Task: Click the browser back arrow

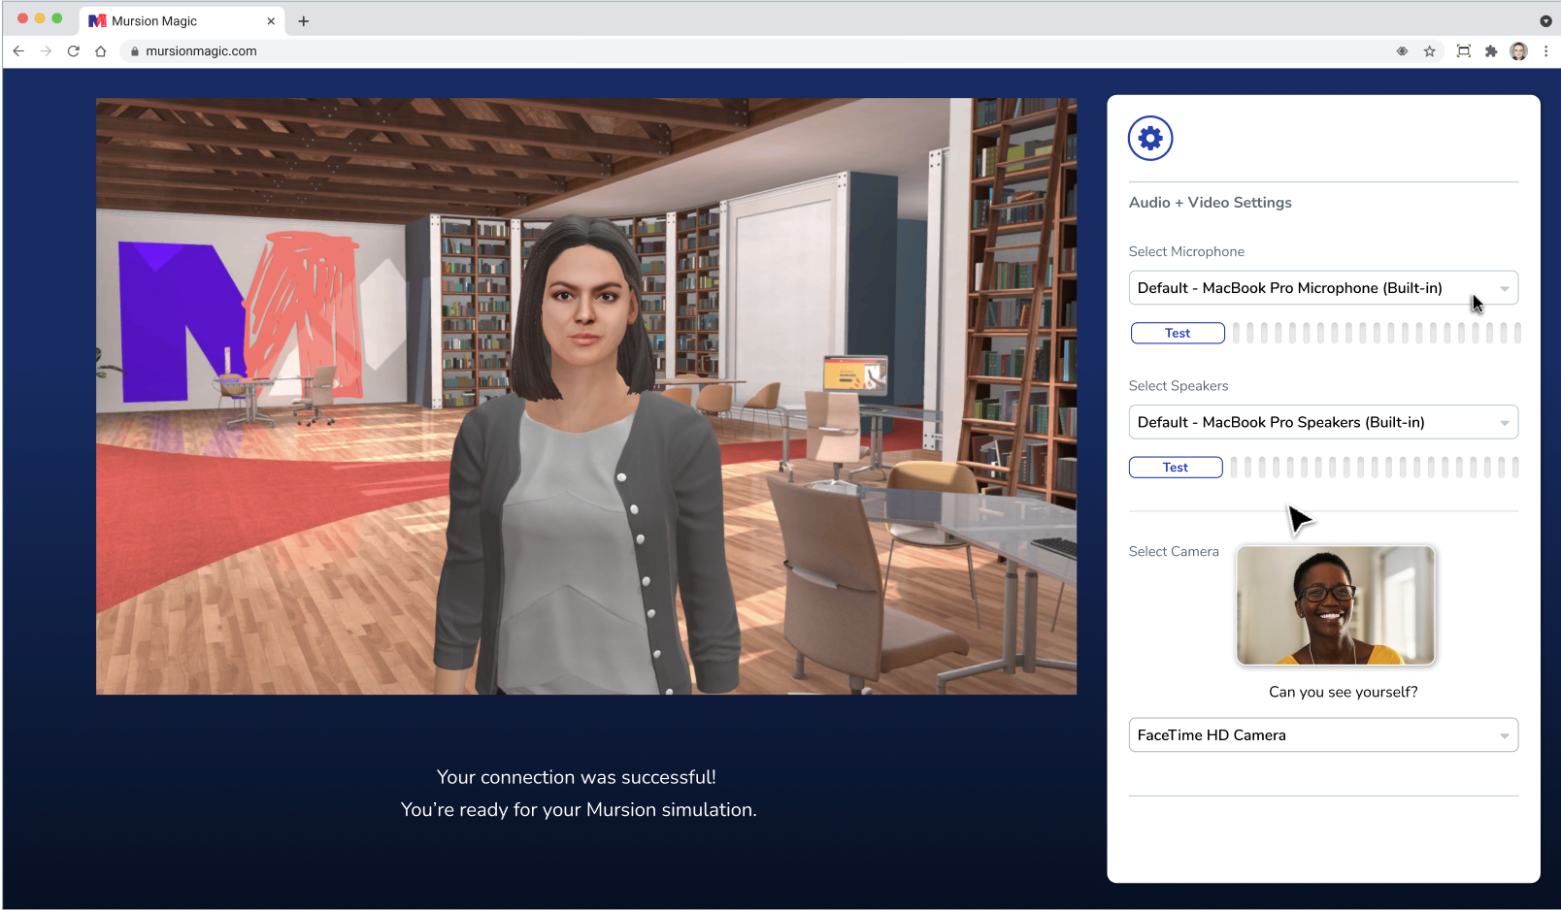Action: coord(18,51)
